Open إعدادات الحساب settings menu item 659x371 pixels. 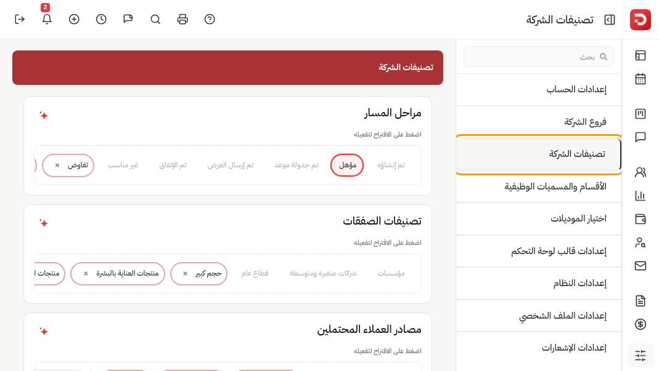(x=538, y=89)
